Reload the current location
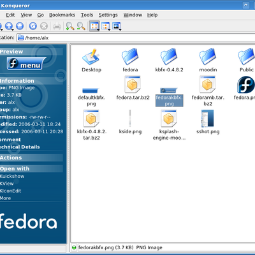255x255 pixels. [33, 26]
